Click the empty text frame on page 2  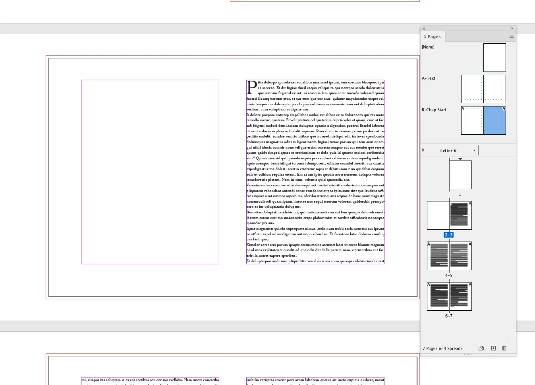[150, 172]
